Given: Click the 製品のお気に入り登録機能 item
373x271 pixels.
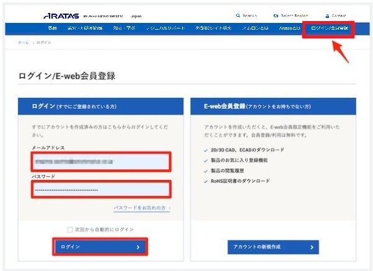Looking at the screenshot, I should coord(239,160).
